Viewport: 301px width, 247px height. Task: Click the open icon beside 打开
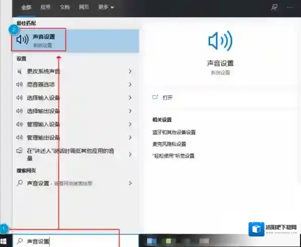pyautogui.click(x=155, y=97)
